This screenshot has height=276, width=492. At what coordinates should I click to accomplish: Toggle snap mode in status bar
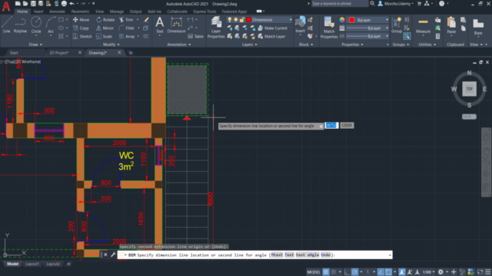coord(334,271)
